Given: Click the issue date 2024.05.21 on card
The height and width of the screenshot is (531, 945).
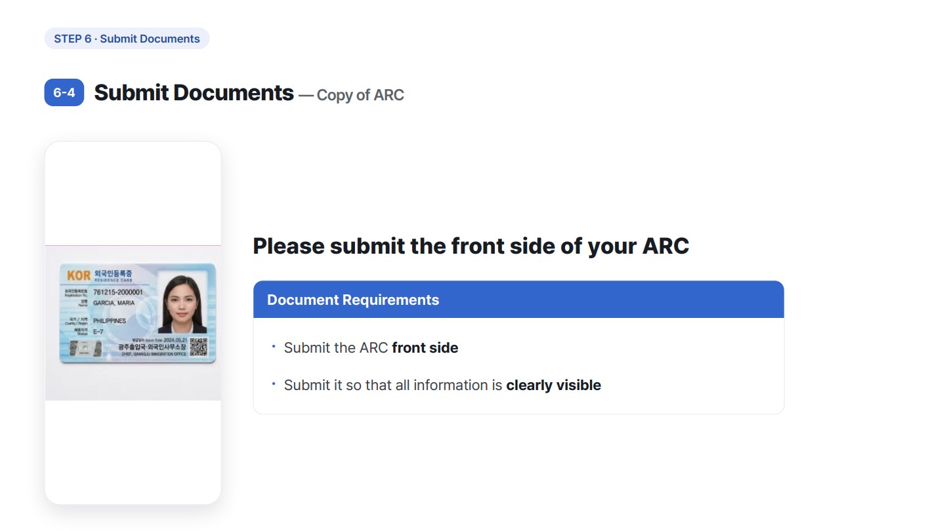Looking at the screenshot, I should click(x=177, y=340).
